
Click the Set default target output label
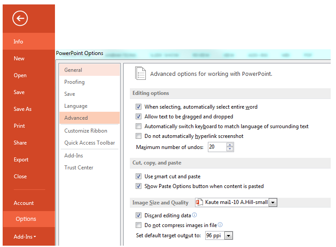(168, 235)
